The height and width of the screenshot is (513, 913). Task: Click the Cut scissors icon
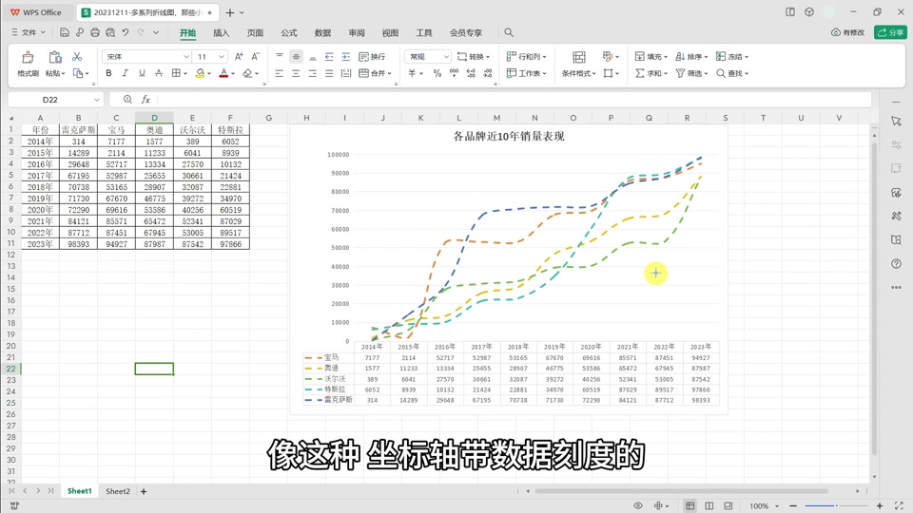click(77, 56)
